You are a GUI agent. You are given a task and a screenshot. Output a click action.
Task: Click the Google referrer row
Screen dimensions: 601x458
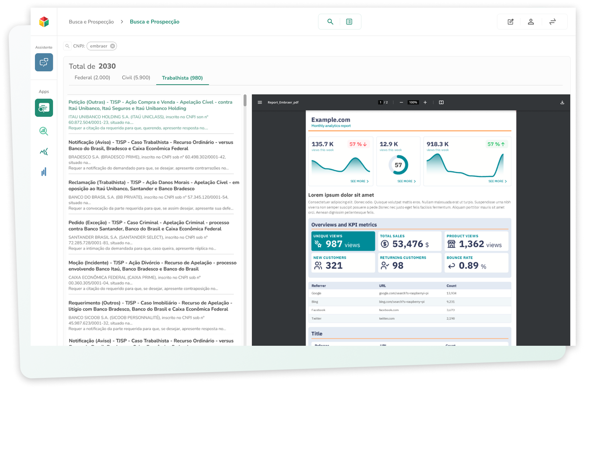coord(410,293)
